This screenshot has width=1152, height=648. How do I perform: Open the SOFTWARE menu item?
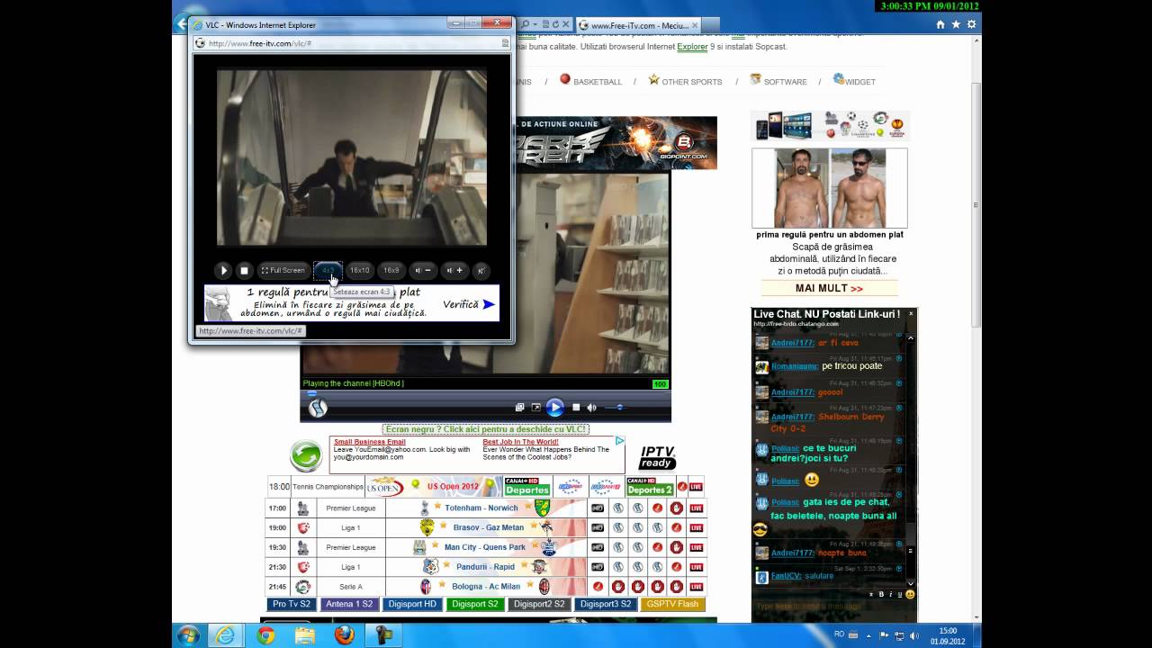coord(778,81)
